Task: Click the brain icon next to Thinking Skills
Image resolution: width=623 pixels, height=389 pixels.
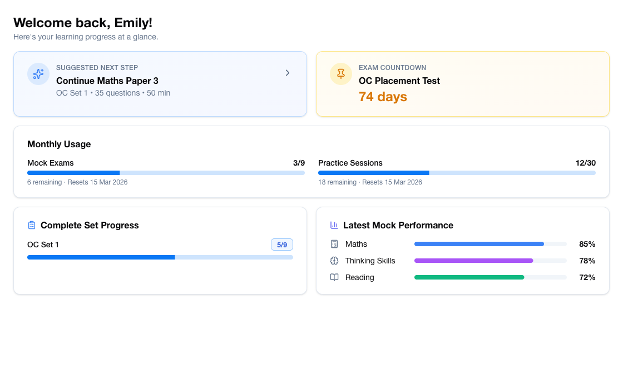Action: tap(334, 261)
